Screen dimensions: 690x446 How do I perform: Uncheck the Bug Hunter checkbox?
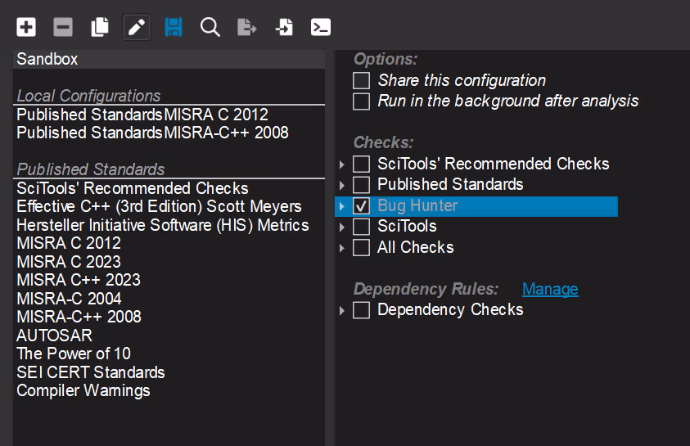click(361, 206)
